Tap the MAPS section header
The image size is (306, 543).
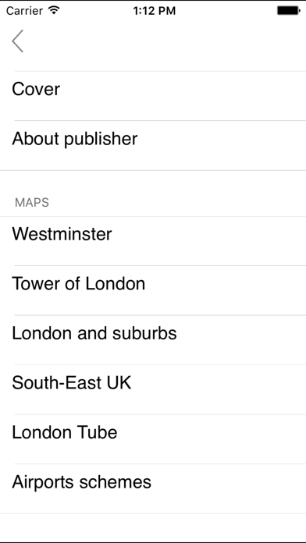coord(32,203)
